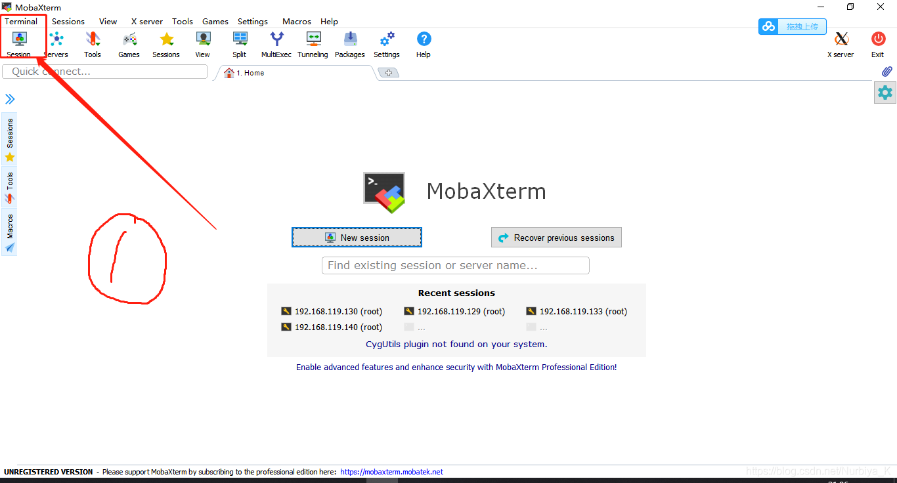Open the Help question mark icon

click(x=424, y=44)
